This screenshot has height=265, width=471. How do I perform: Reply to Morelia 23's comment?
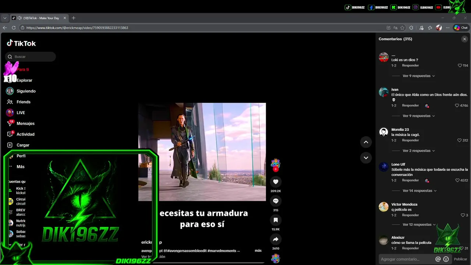pyautogui.click(x=410, y=140)
